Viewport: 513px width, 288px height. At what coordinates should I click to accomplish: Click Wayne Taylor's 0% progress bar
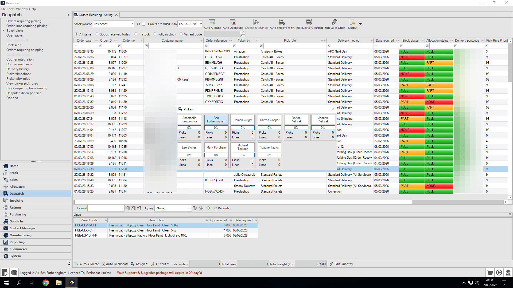[x=270, y=155]
